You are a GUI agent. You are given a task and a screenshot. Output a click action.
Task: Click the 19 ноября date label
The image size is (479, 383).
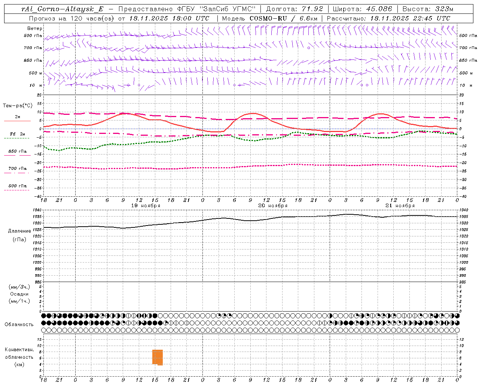pyautogui.click(x=146, y=206)
